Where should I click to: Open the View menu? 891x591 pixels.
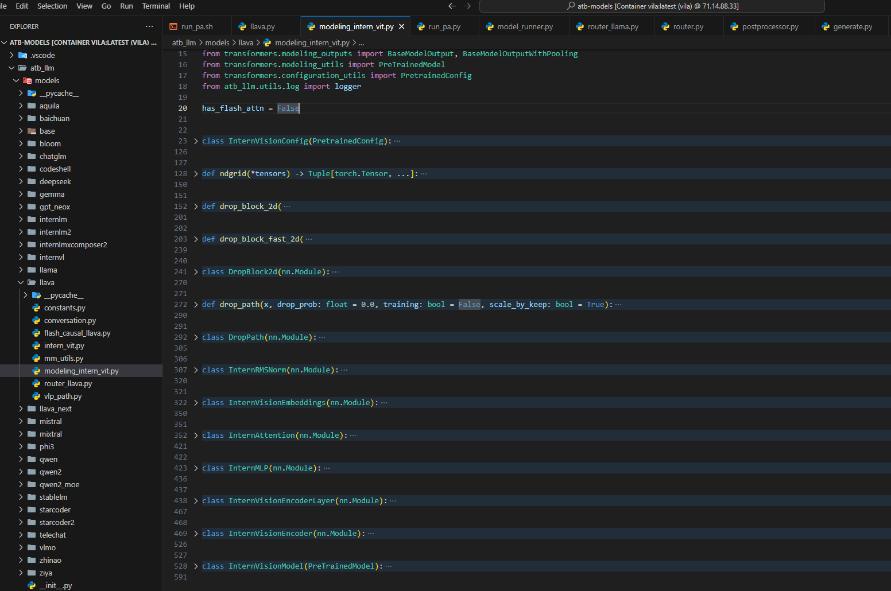[x=84, y=6]
